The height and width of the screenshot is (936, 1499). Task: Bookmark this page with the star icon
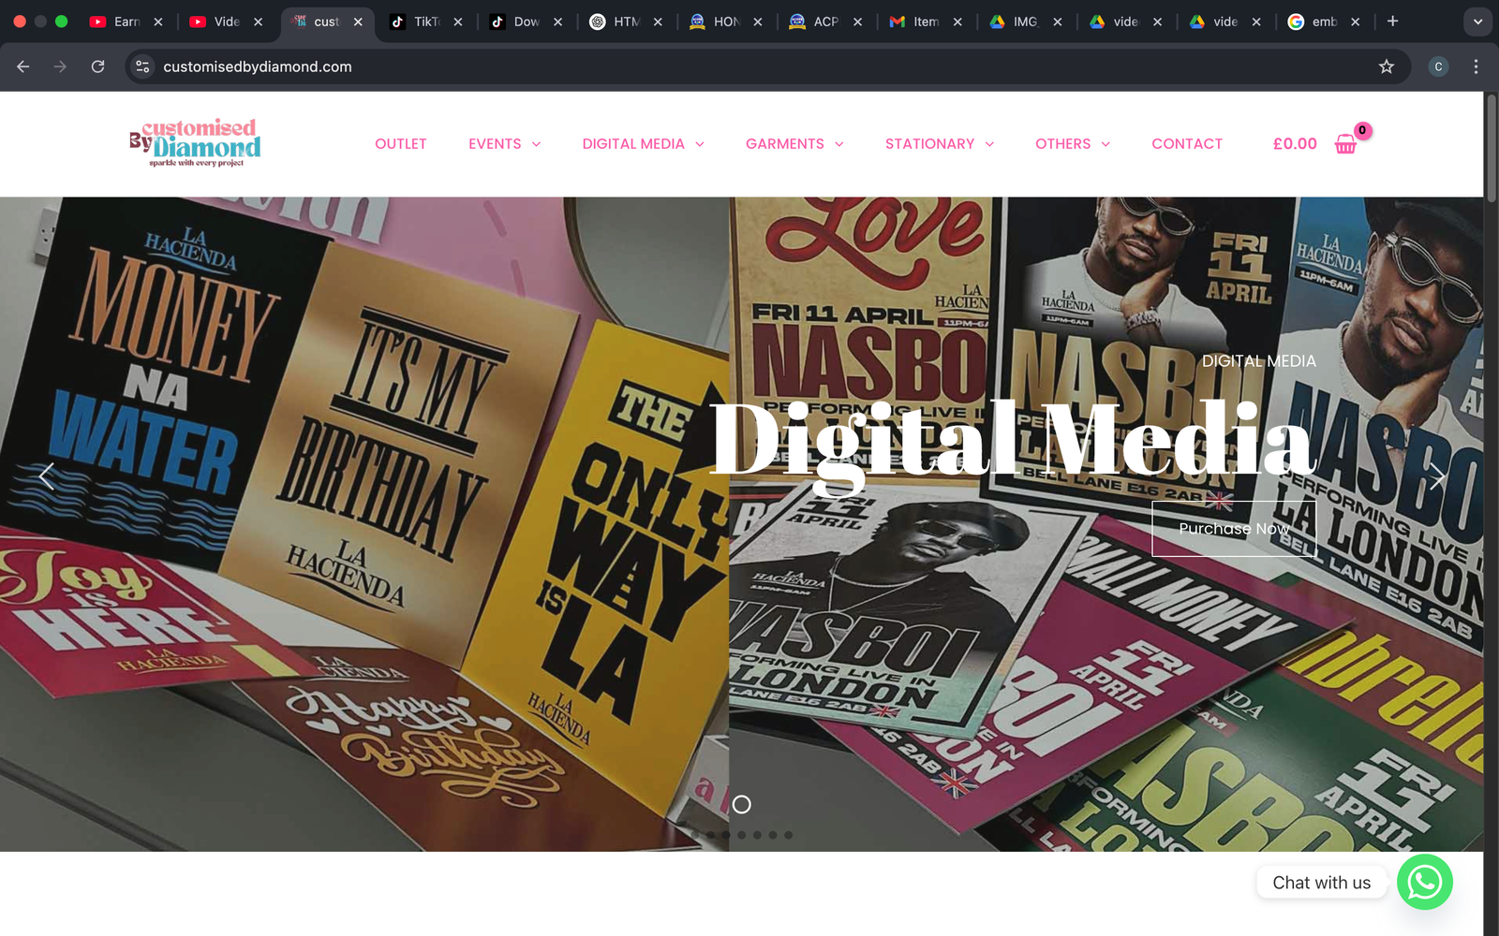click(1388, 66)
